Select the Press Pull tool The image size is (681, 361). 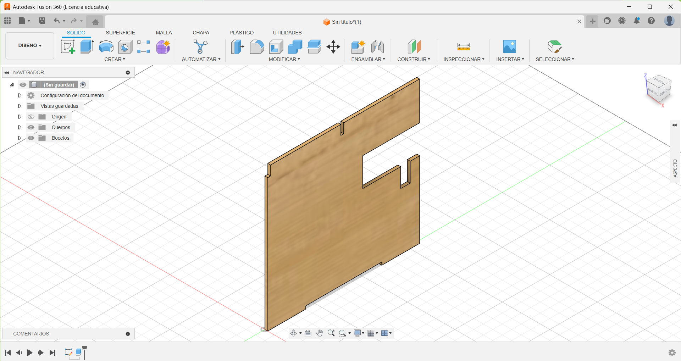point(238,47)
